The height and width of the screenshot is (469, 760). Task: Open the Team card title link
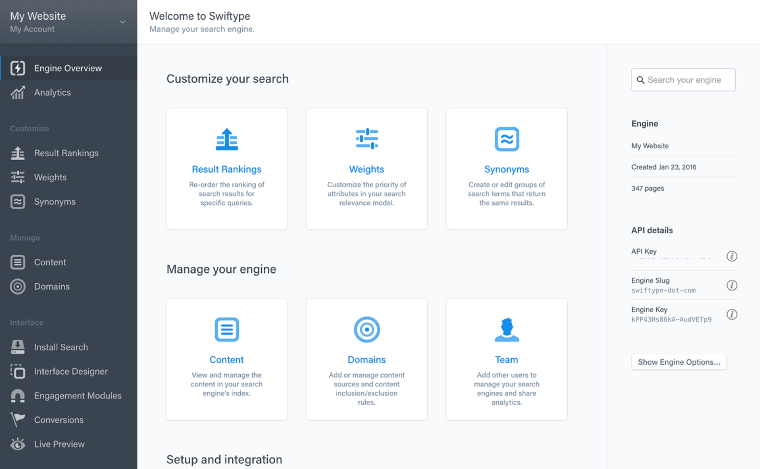tap(506, 359)
